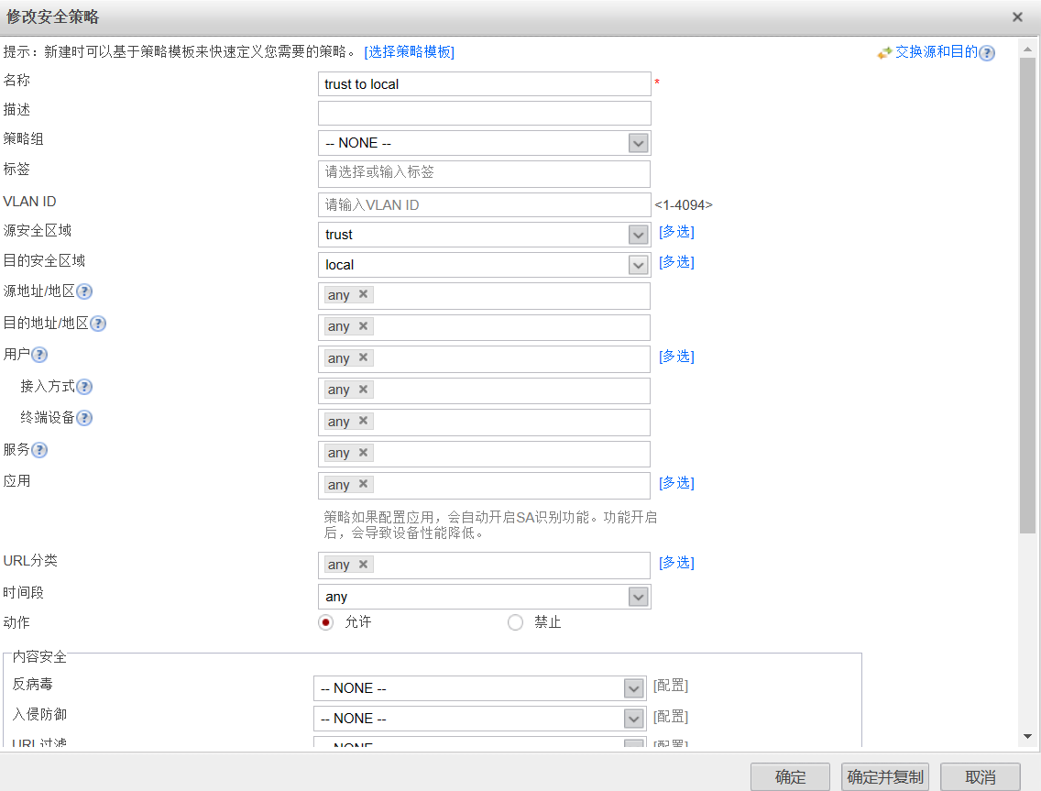Image resolution: width=1041 pixels, height=791 pixels.
Task: Open the 入侵防御 profile dropdown
Action: point(633,719)
